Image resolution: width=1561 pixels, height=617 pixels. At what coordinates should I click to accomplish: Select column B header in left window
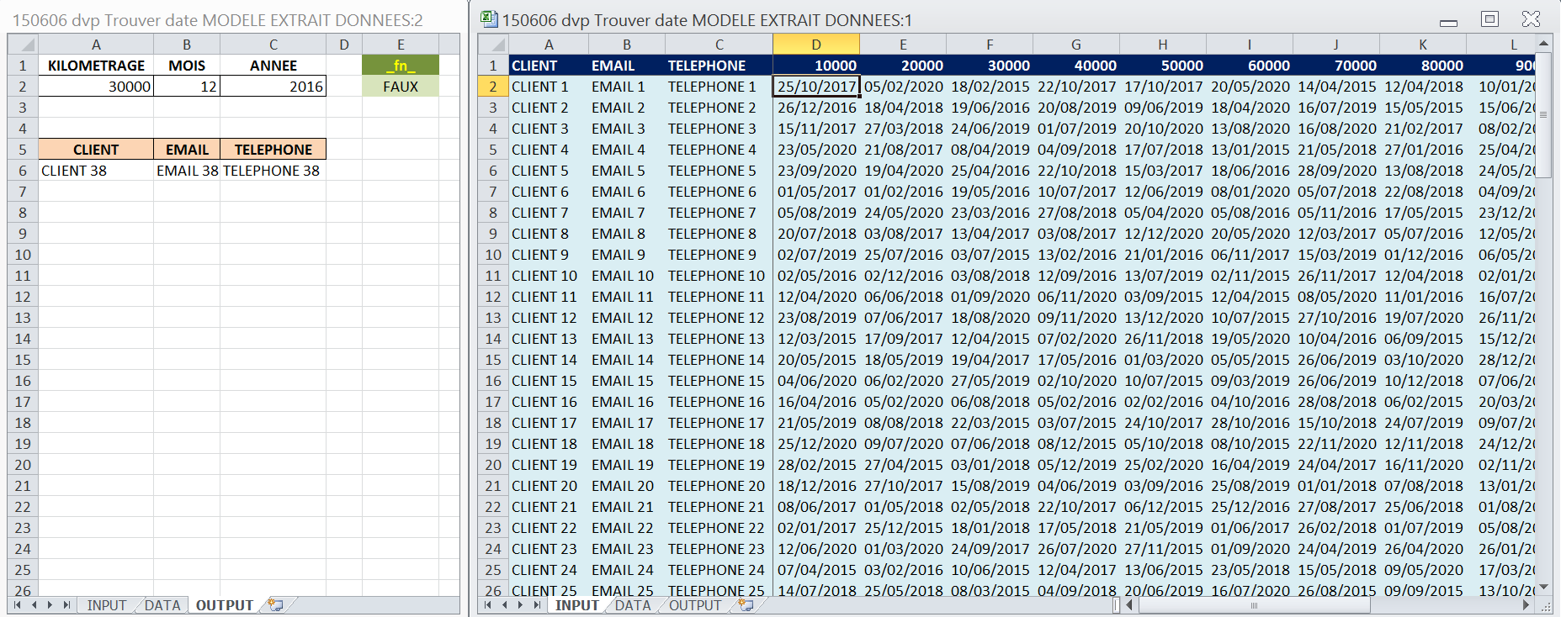pyautogui.click(x=187, y=45)
